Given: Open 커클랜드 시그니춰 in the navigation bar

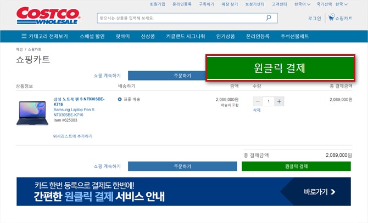Looking at the screenshot, I should tap(186, 36).
